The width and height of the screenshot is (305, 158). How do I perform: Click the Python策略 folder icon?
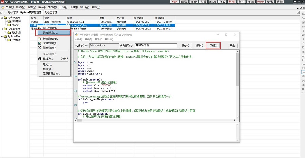[x=5, y=18]
